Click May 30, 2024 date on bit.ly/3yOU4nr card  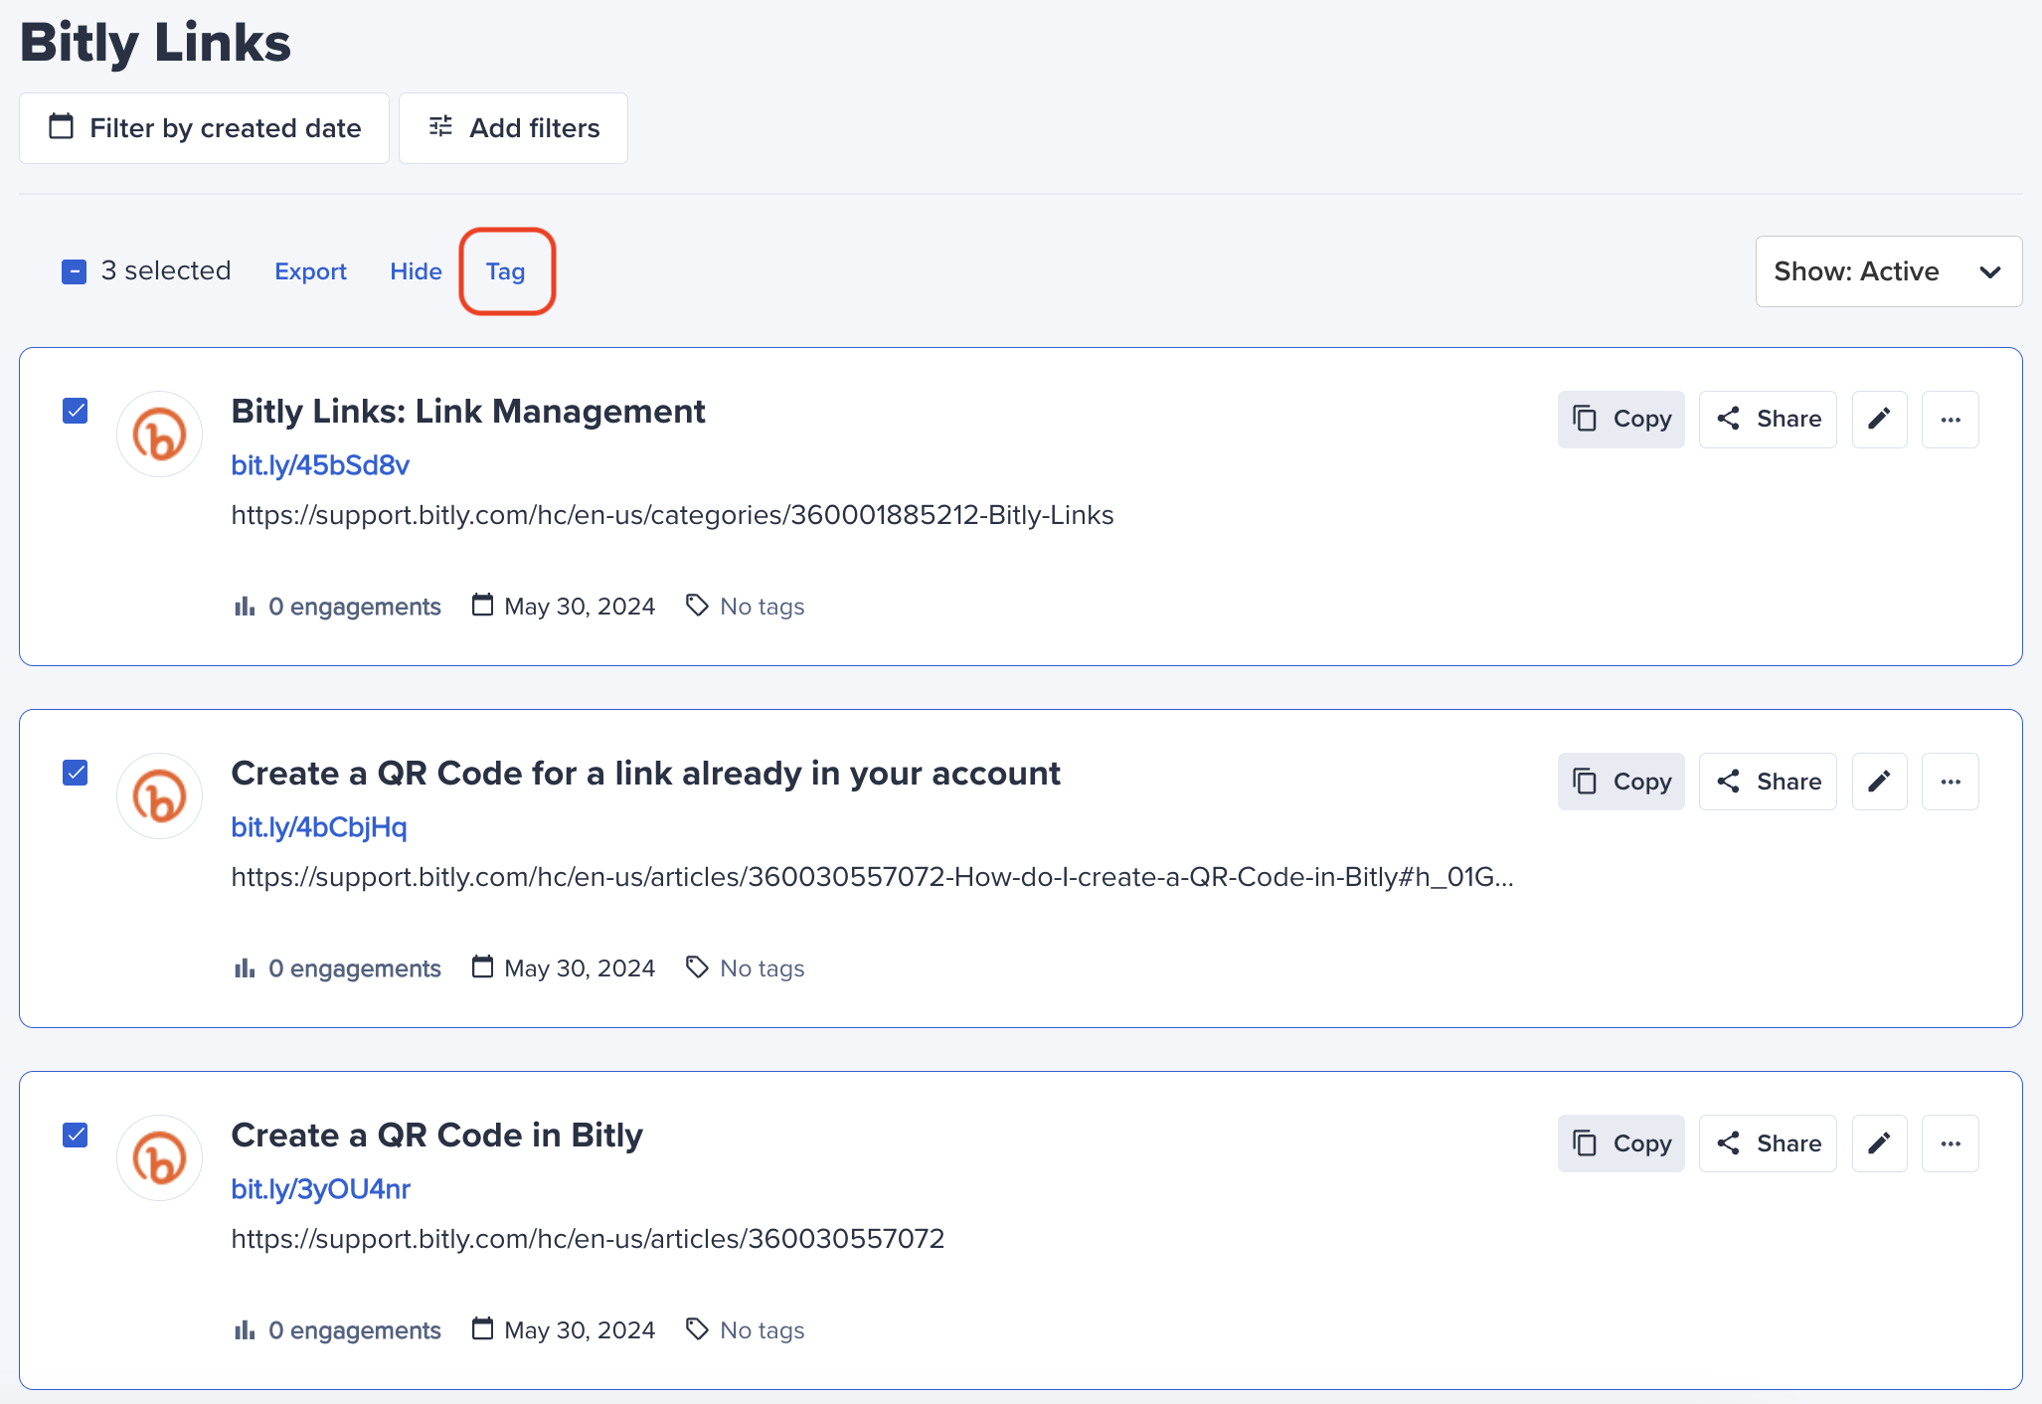point(580,1330)
